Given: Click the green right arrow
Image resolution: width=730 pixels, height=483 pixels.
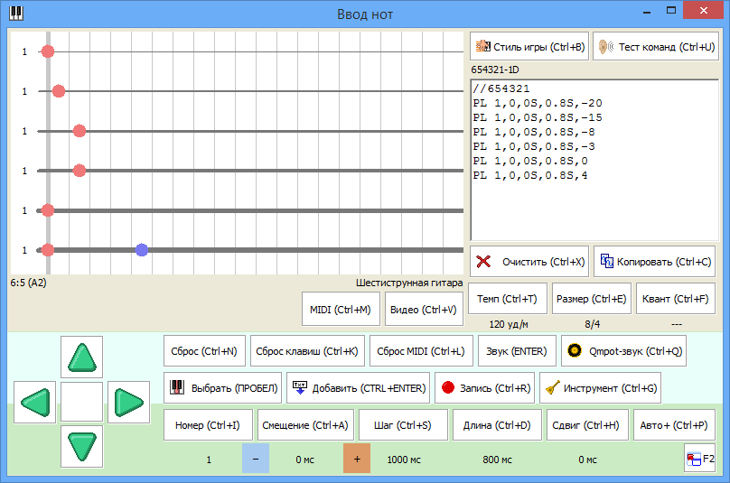Looking at the screenshot, I should 129,402.
